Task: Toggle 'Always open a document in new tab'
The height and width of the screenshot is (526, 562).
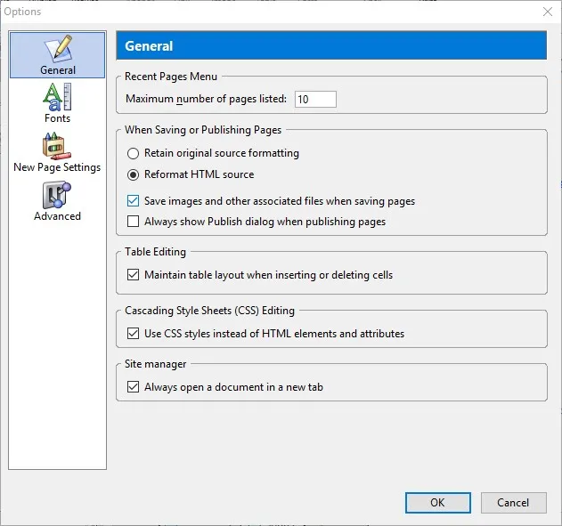Action: [133, 386]
